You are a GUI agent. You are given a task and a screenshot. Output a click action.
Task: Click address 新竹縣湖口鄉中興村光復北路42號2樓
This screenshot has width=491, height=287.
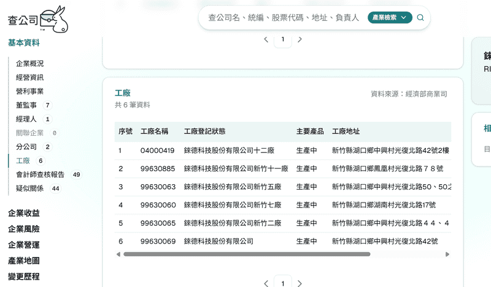click(390, 151)
